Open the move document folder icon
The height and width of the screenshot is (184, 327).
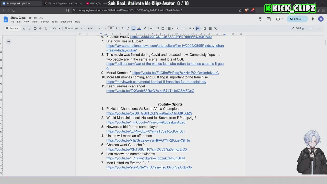click(36, 18)
